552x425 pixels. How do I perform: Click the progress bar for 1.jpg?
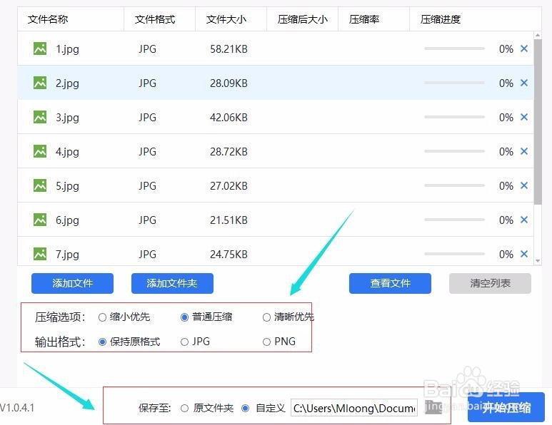coord(454,48)
